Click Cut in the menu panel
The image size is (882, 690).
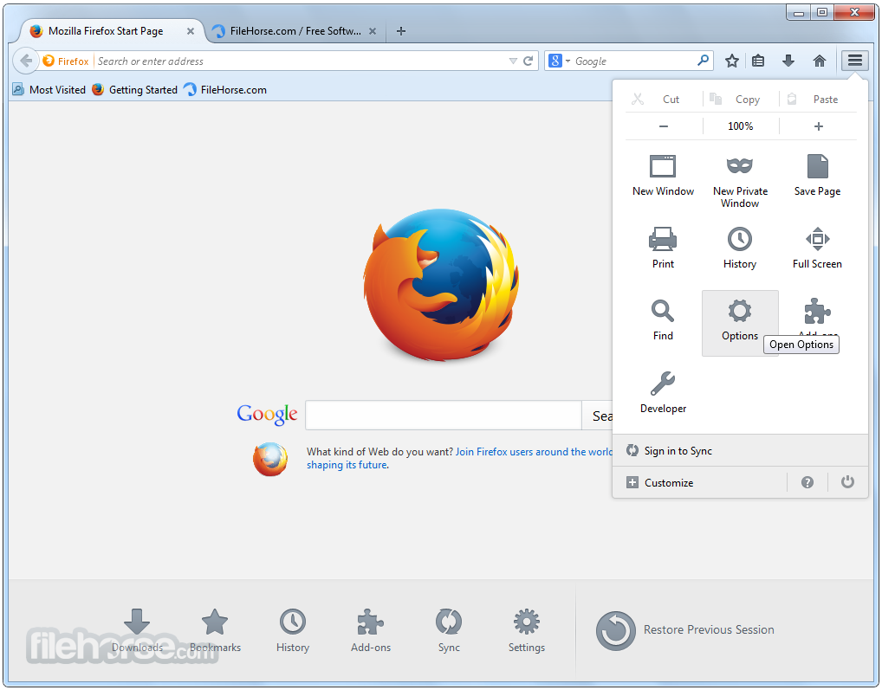pos(663,99)
